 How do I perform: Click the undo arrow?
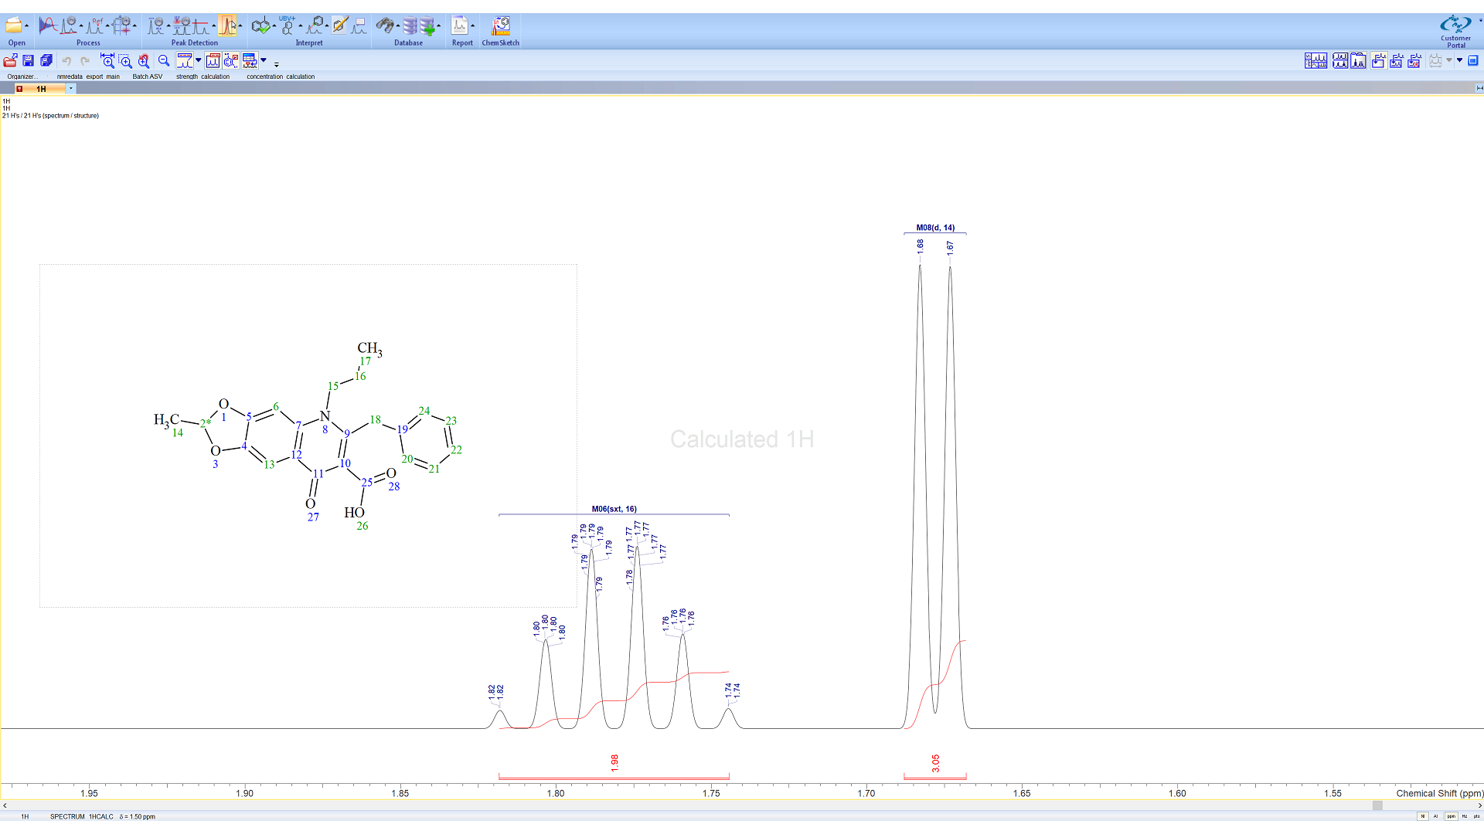(66, 61)
